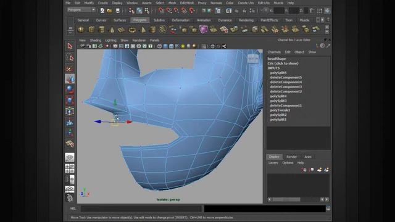395x222 pixels.
Task: Click the viewport wireframe cube icon
Action: [x=159, y=46]
